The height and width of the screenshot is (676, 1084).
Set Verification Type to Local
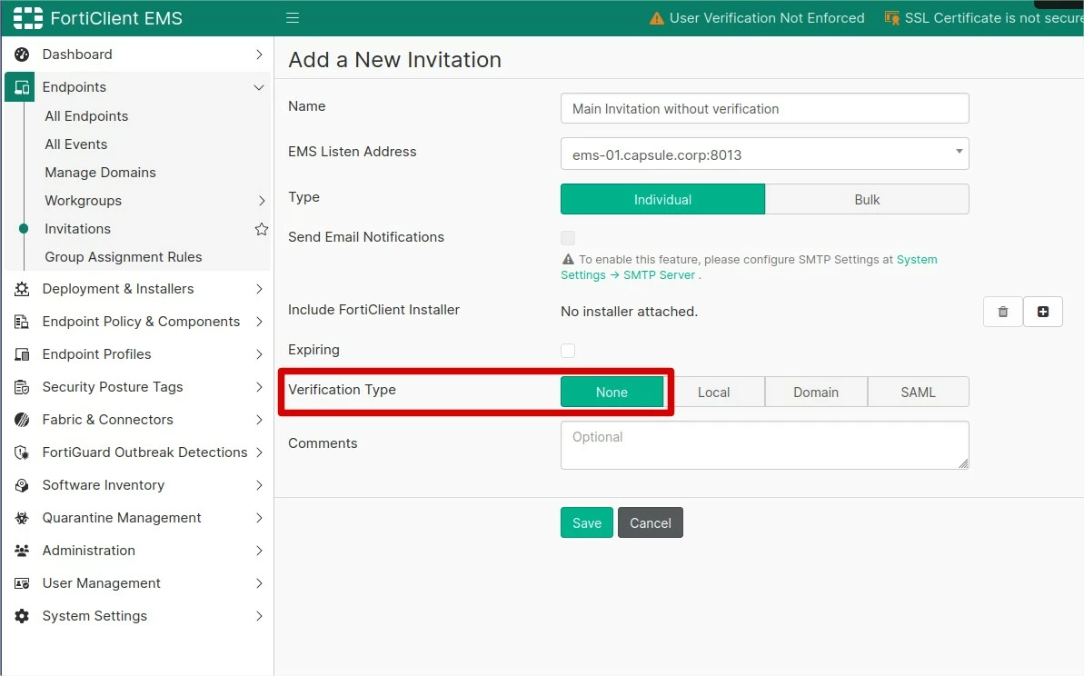point(713,392)
